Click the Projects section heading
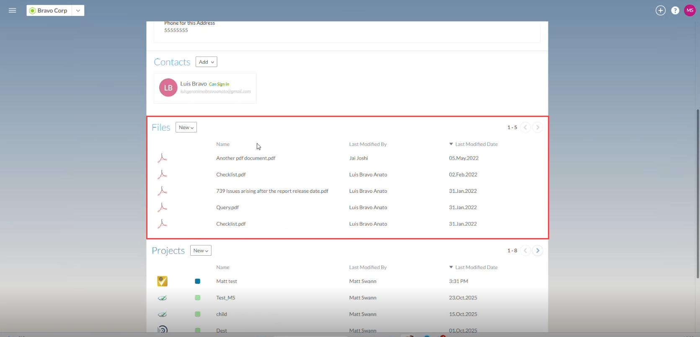Viewport: 700px width, 337px height. tap(168, 251)
